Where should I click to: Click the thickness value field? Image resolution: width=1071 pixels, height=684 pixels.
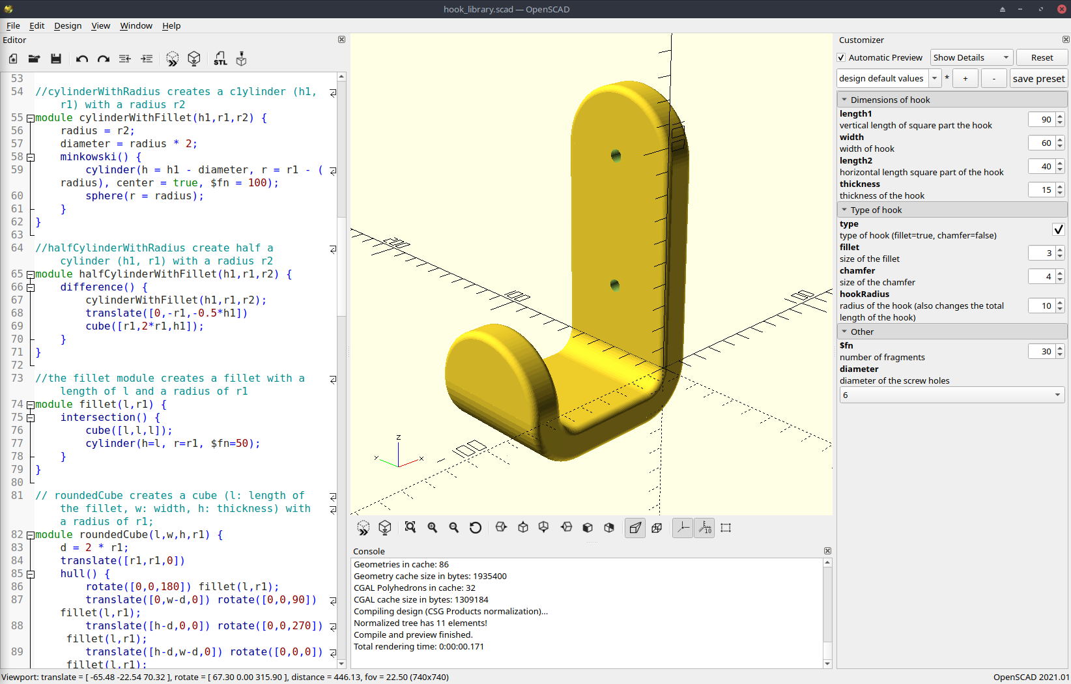pyautogui.click(x=1042, y=190)
